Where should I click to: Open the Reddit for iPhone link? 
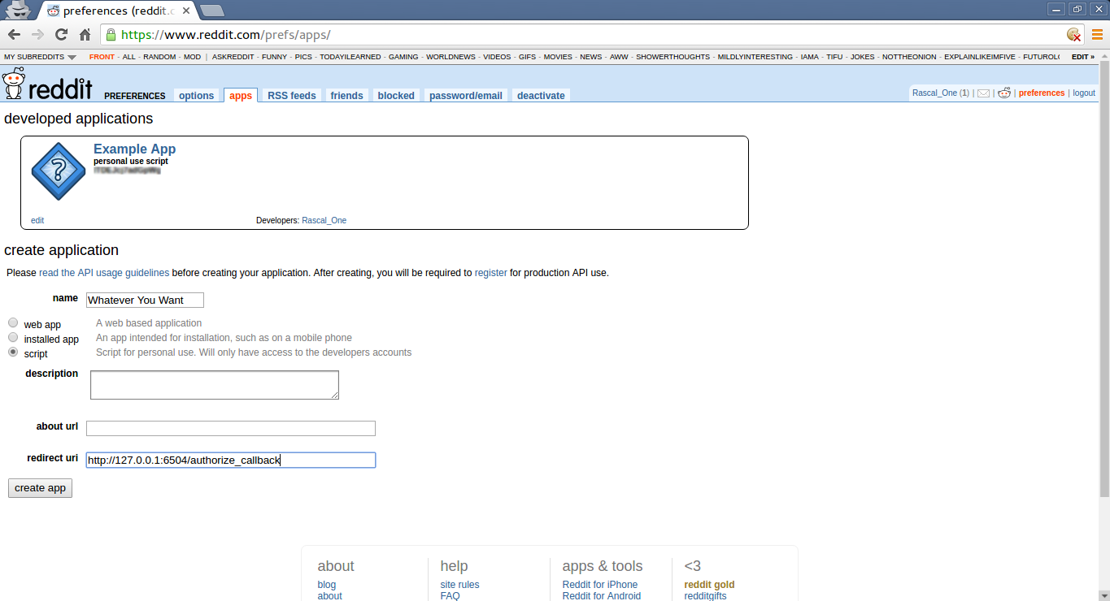[x=600, y=585]
